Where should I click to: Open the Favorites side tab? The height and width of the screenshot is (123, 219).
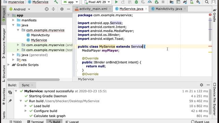click(x=4, y=96)
